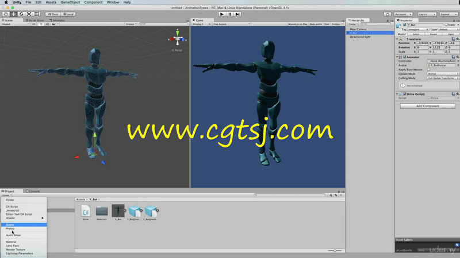Open the Update Mode dropdown

[x=443, y=74]
